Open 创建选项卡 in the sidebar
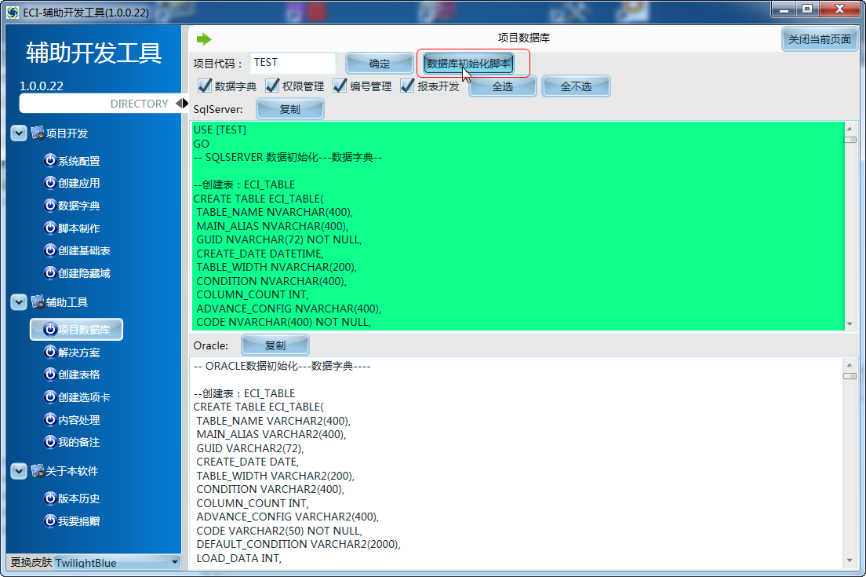The image size is (866, 577). tap(84, 397)
